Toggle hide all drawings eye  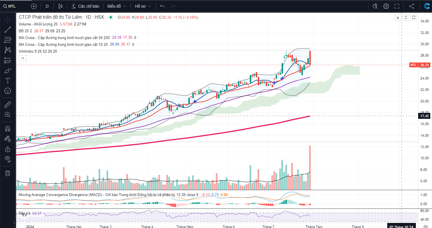click(8, 159)
